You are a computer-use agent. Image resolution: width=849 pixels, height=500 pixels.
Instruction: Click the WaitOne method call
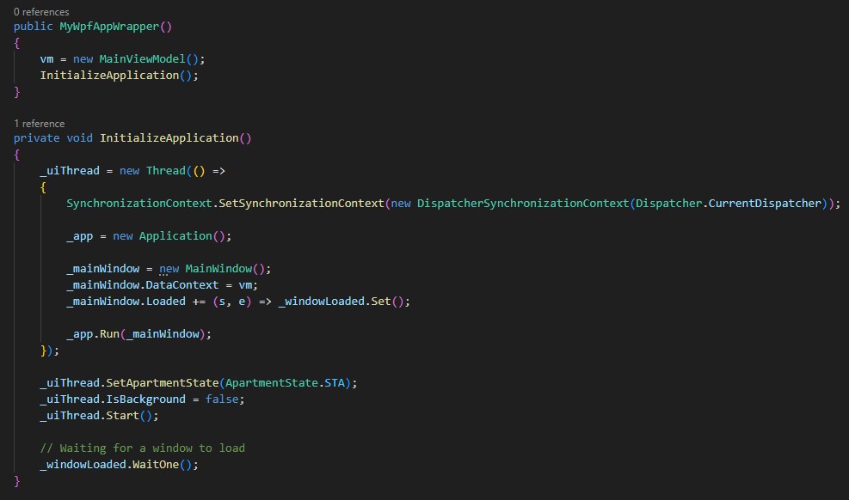169,464
